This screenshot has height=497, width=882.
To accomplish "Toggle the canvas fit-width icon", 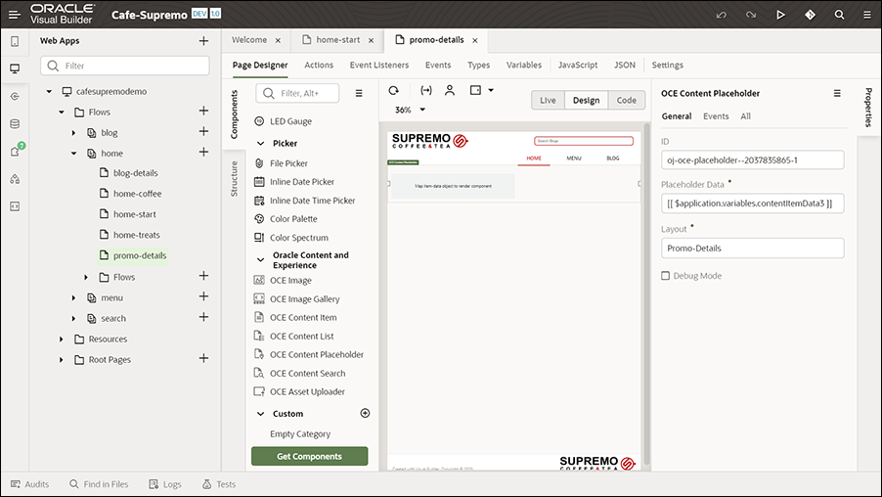I will tap(425, 90).
